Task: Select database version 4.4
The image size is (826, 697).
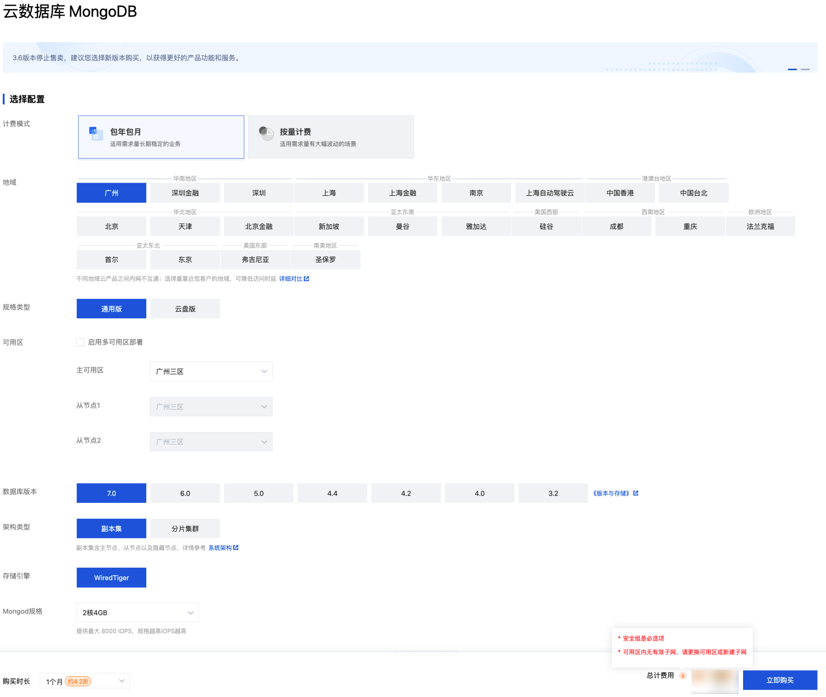Action: tap(332, 493)
